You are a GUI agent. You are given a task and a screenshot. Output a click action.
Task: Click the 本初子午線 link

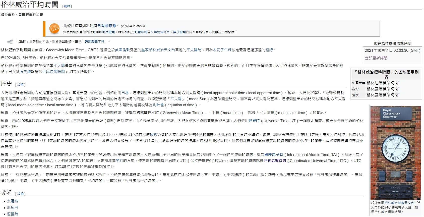pos(222,50)
